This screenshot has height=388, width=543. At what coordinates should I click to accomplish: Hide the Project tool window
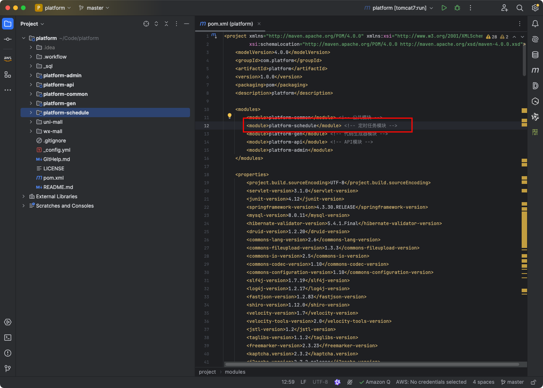187,24
